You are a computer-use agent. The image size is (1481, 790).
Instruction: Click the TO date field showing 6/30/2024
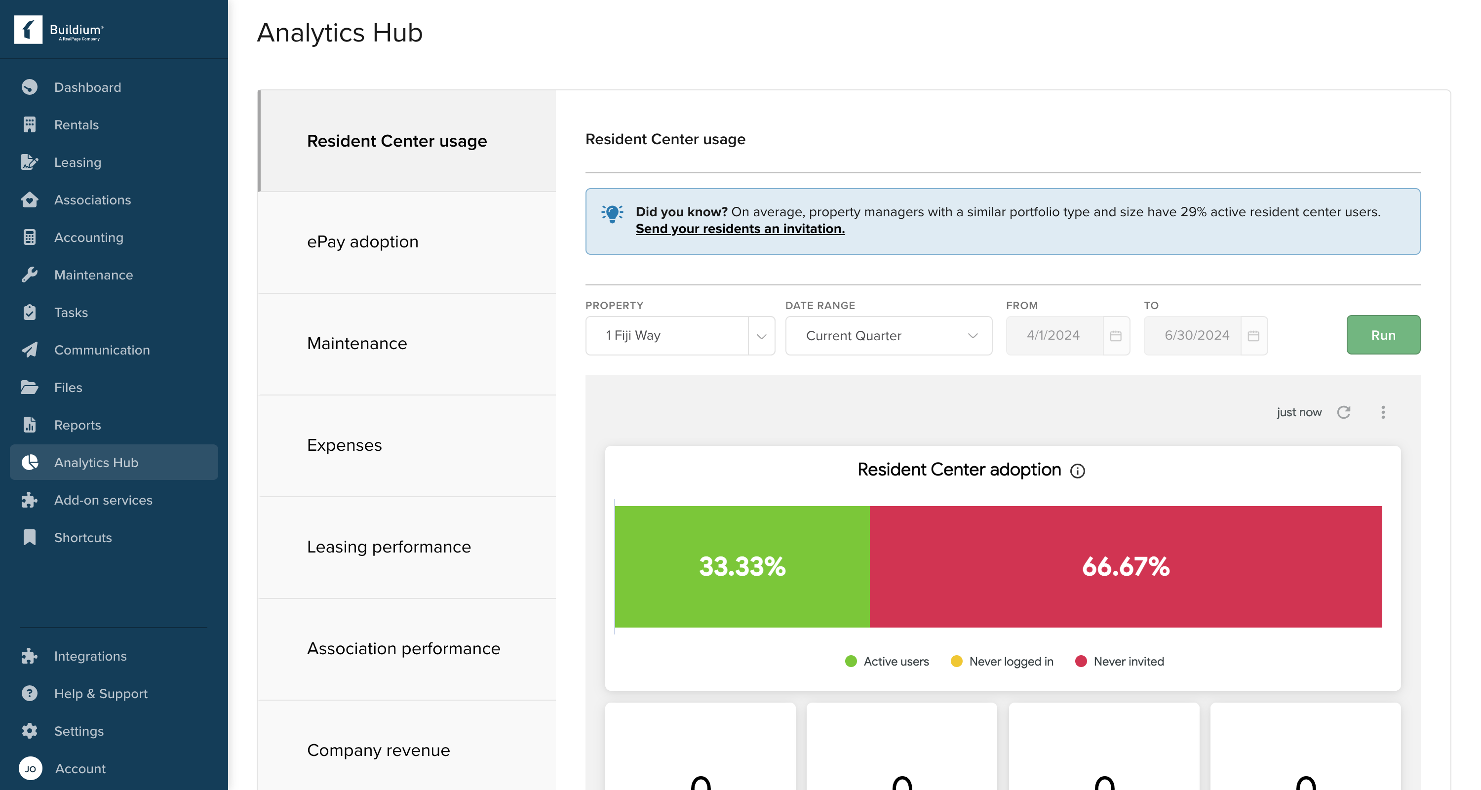coord(1192,336)
